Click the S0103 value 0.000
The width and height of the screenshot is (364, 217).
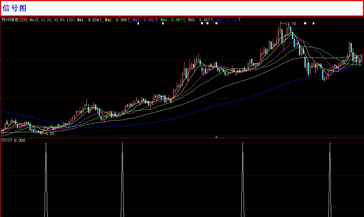(x=20, y=140)
